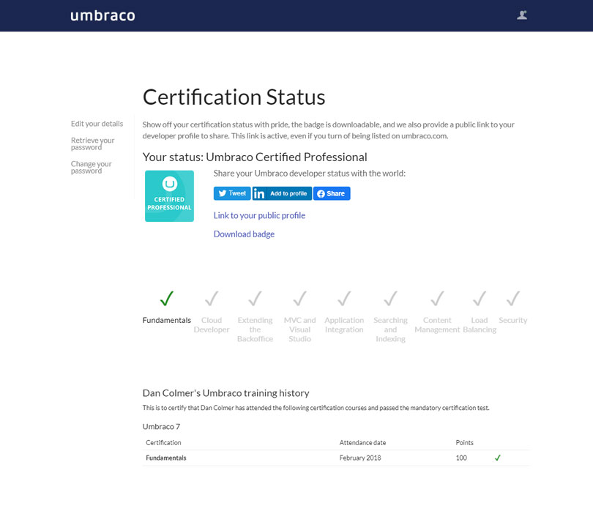The width and height of the screenshot is (593, 514).
Task: Click the grey Cloud Developer checkmark
Action: (212, 298)
